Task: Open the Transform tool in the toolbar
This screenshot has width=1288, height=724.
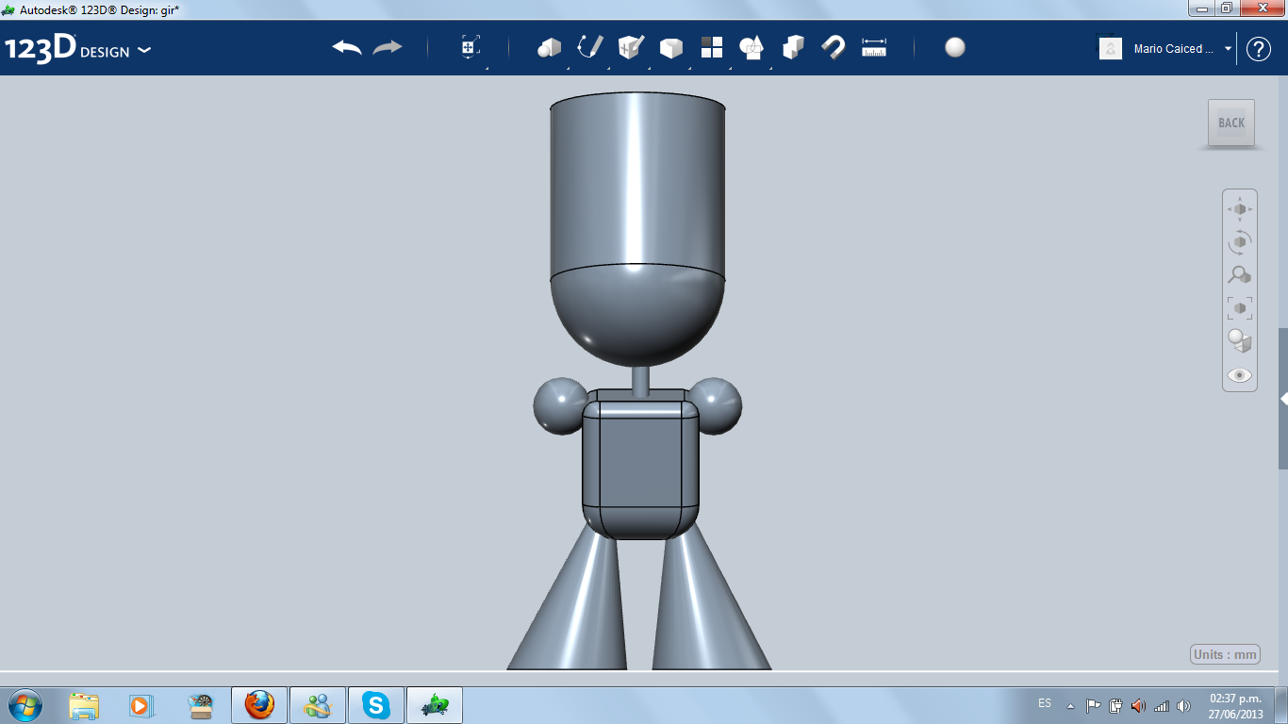Action: pos(471,48)
